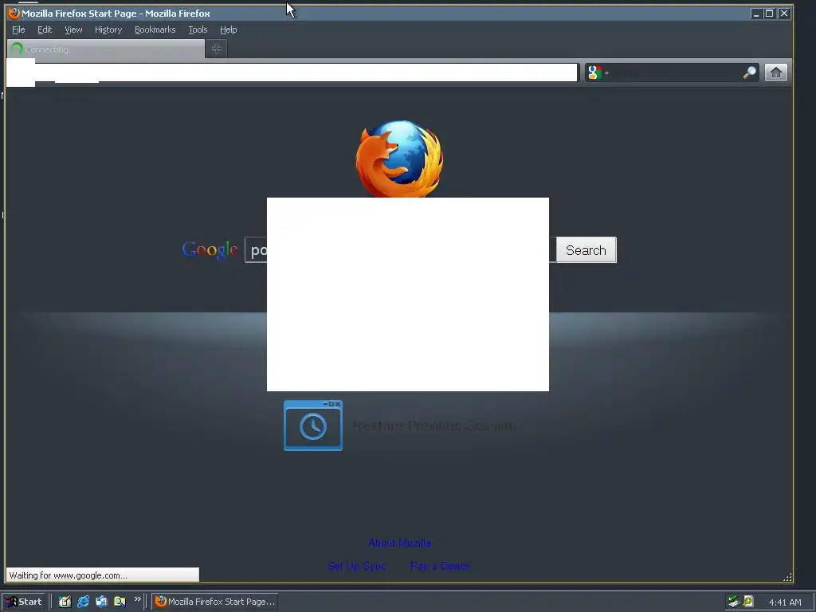Screen dimensions: 816x612
Task: Open the Edit menu
Action: 45,29
